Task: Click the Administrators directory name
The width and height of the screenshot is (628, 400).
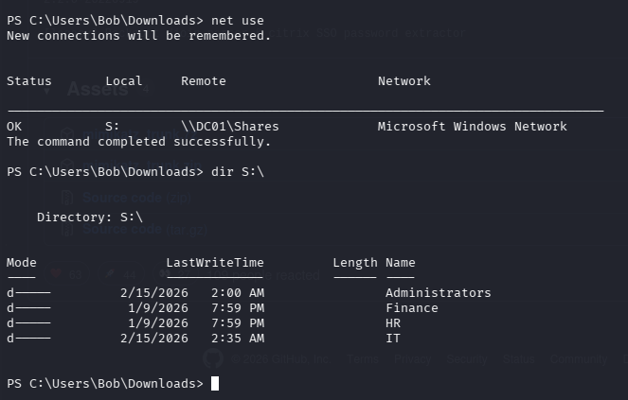Action: tap(438, 293)
